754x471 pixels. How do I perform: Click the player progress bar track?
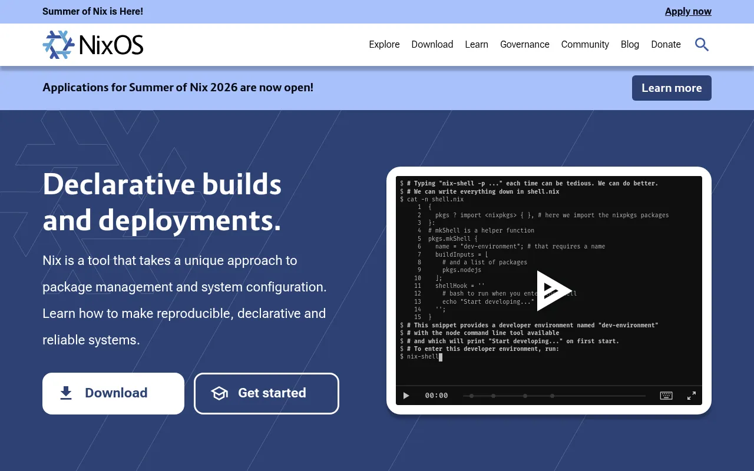click(x=554, y=396)
